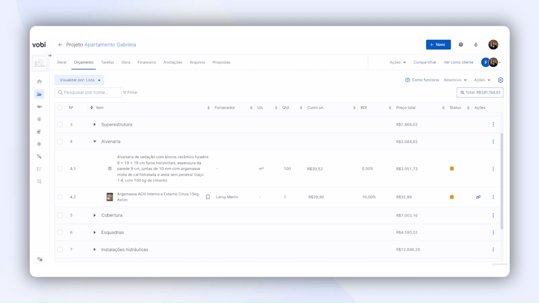The image size is (539, 303).
Task: Open the three-dot menu for item 4.1
Action: coord(493,169)
